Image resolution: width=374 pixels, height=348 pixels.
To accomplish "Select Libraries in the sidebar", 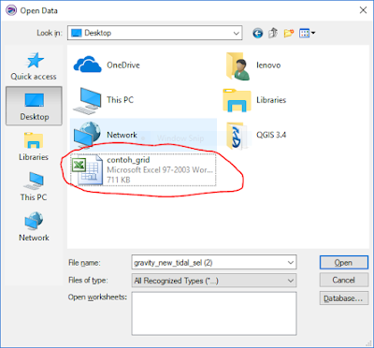I will coord(34,147).
